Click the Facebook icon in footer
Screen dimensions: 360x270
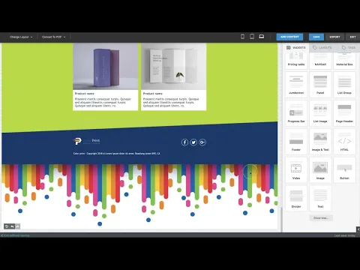point(184,142)
